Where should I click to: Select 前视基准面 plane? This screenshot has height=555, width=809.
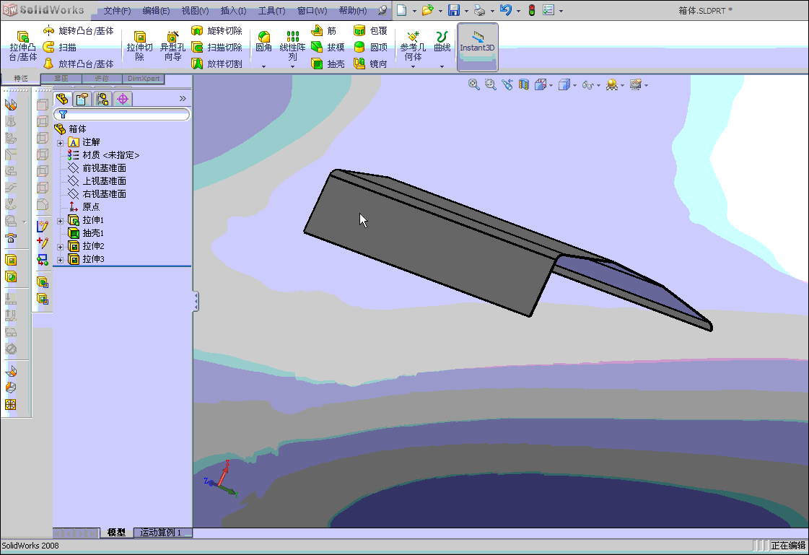click(97, 168)
